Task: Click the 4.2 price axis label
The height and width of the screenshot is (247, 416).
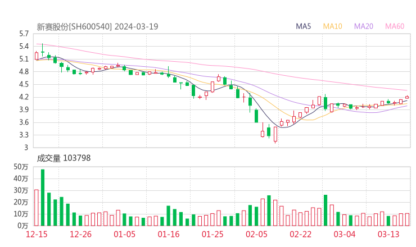Action: click(24, 97)
